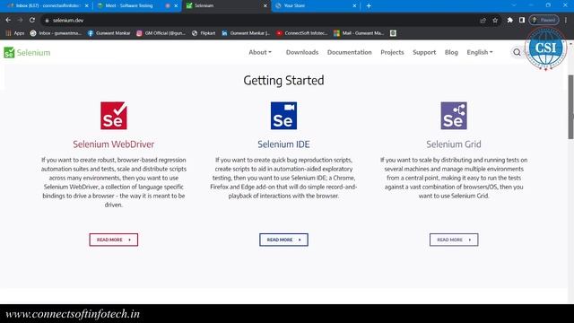Screen dimensions: 574x323
Task: Toggle the browser side panel icon
Action: (522, 20)
